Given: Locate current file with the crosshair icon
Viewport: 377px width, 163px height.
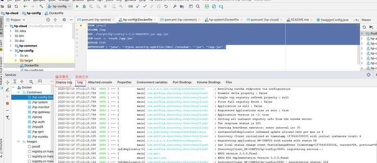Looking at the screenshot, I should tap(48, 20).
